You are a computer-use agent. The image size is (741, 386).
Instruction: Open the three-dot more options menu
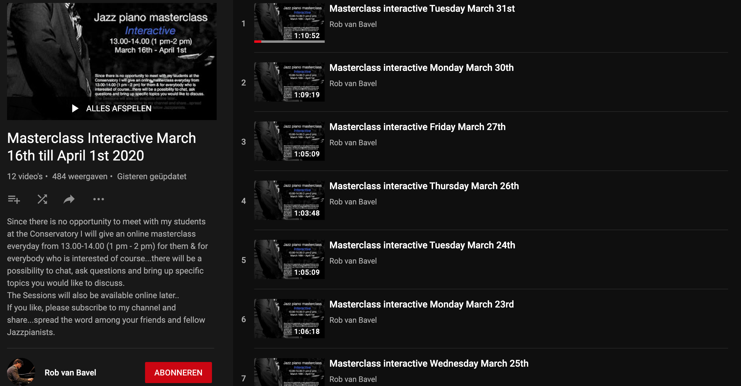click(98, 199)
